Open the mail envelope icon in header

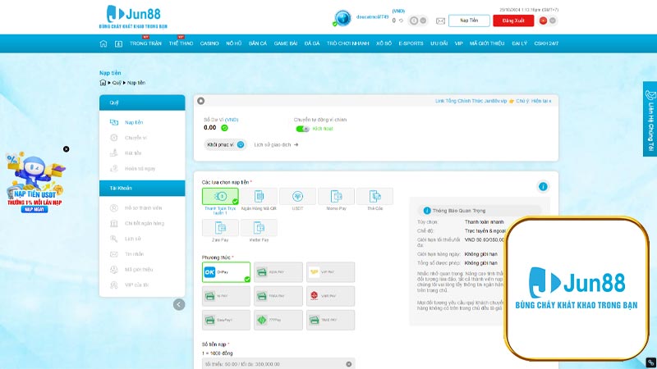click(440, 21)
